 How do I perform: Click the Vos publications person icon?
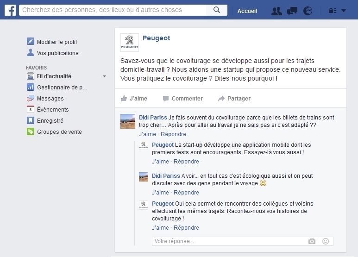[31, 52]
